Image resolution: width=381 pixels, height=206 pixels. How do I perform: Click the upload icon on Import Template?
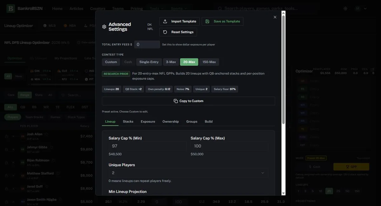(165, 22)
